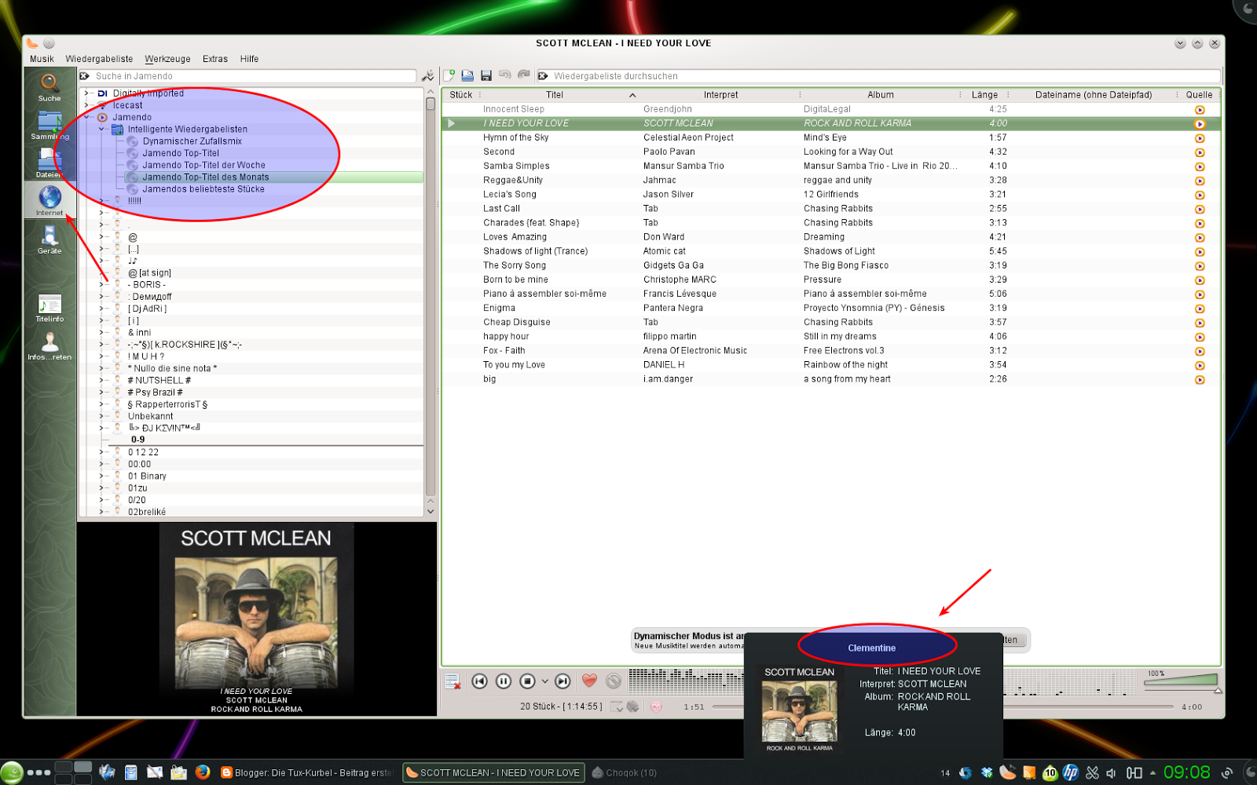
Task: Expand the '# NUTSHELL #' artist node
Action: coord(101,380)
